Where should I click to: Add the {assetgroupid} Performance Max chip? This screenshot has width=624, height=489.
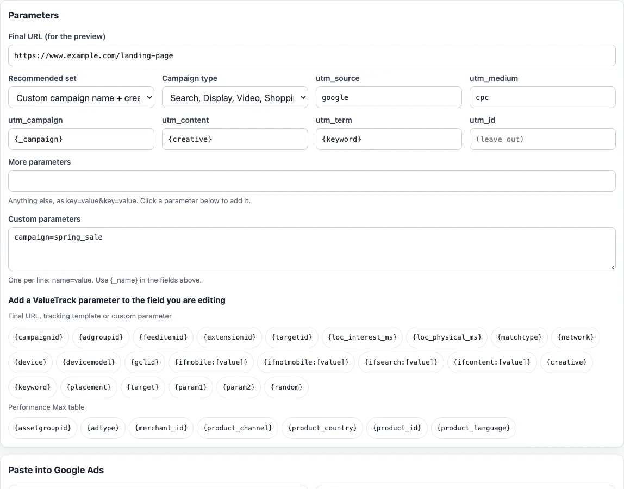click(x=42, y=428)
